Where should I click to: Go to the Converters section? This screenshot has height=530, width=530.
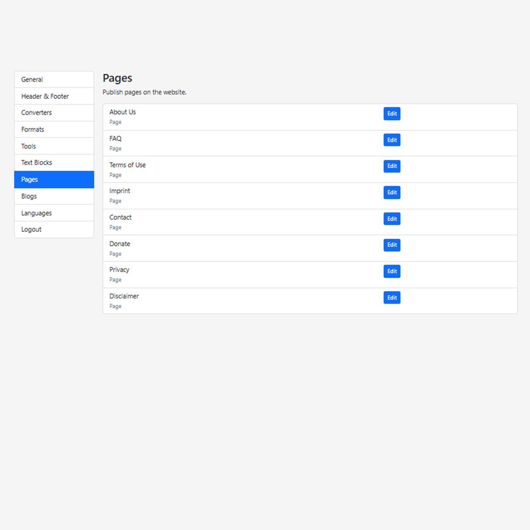[x=54, y=113]
